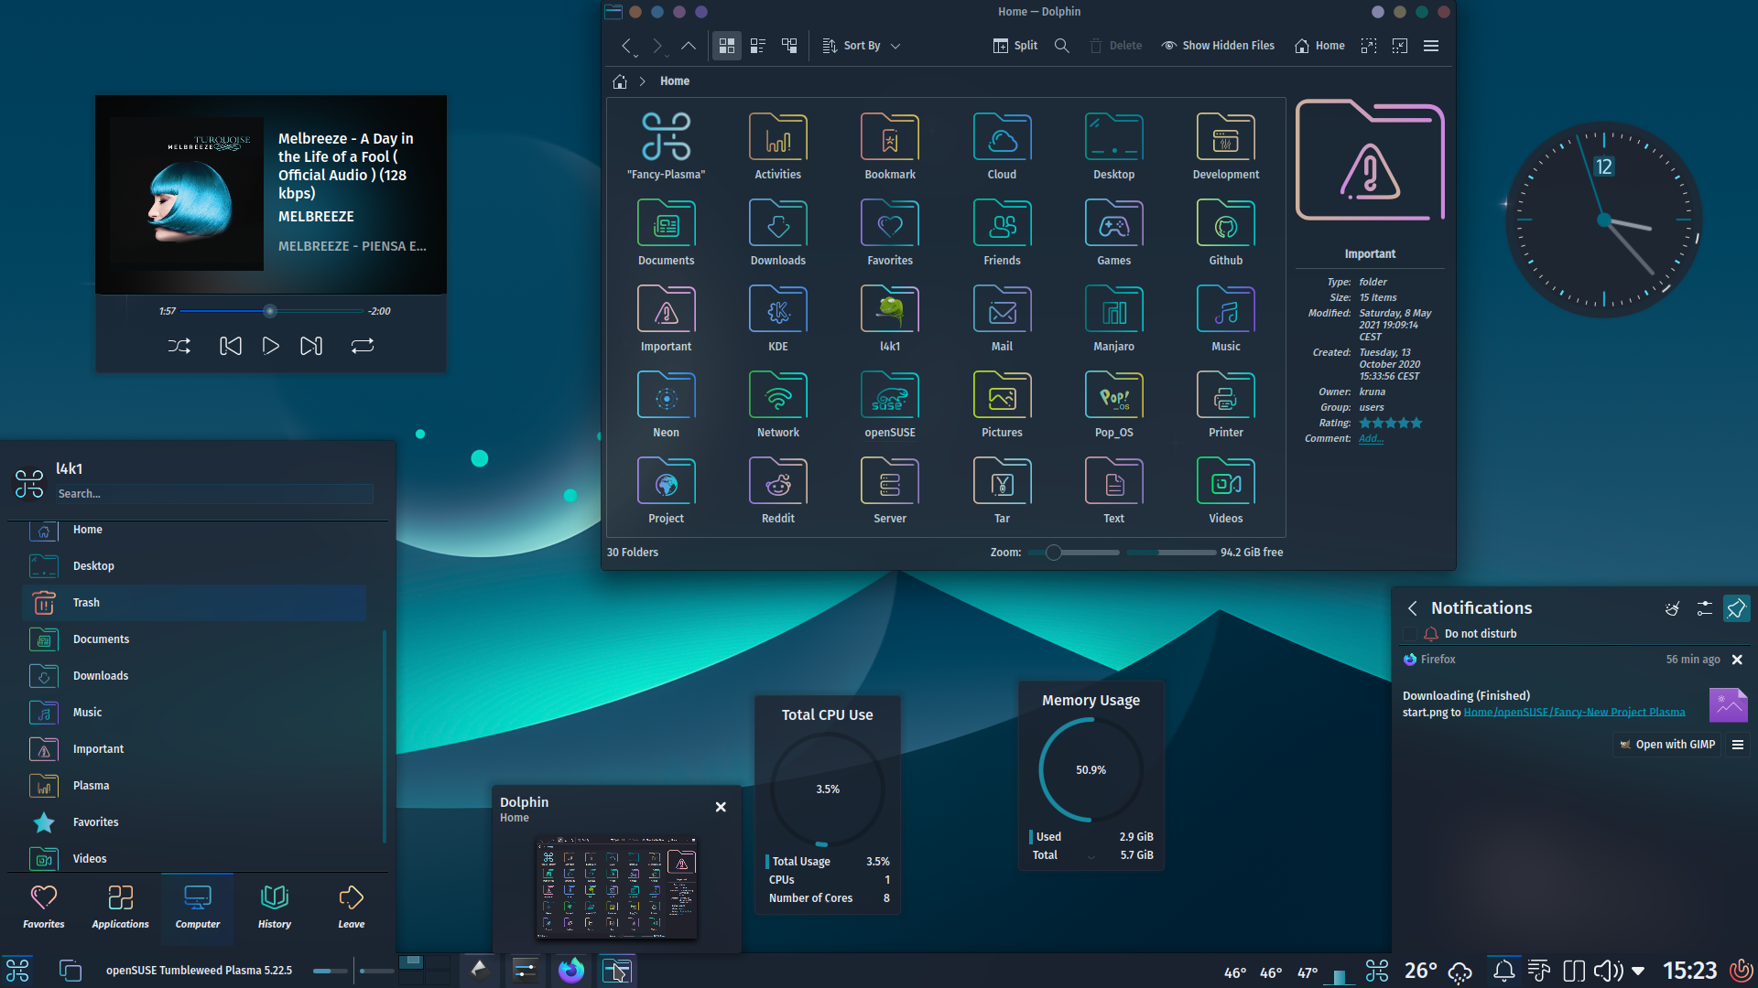Click the notification bell in system tray
This screenshot has width=1758, height=988.
(x=1503, y=971)
